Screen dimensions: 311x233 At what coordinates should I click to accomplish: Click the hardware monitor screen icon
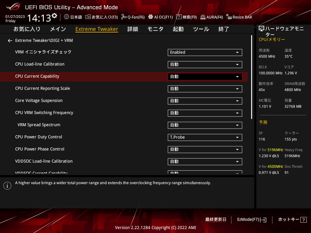coord(261,29)
